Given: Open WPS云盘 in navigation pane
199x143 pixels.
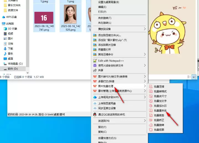Looking at the screenshot, I should [x=11, y=17].
